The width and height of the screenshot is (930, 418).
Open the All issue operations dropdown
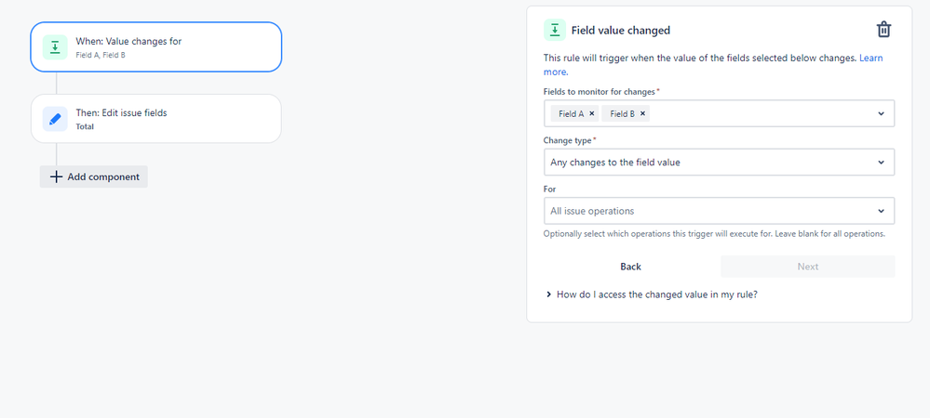coord(719,211)
